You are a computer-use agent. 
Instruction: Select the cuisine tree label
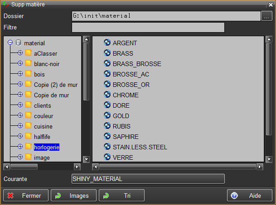(x=44, y=126)
